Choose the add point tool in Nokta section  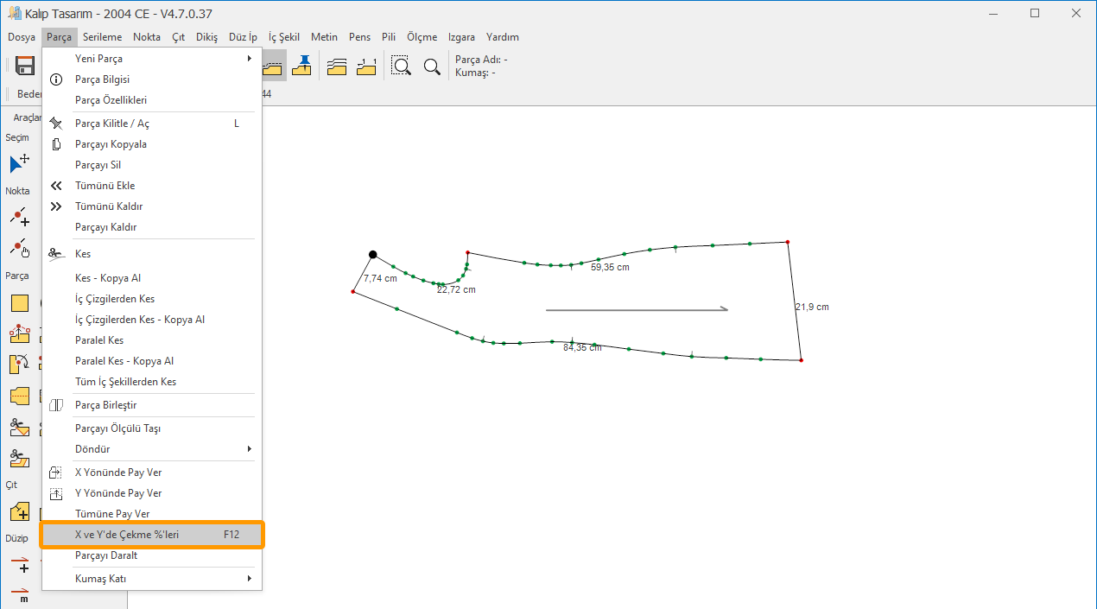[x=20, y=217]
